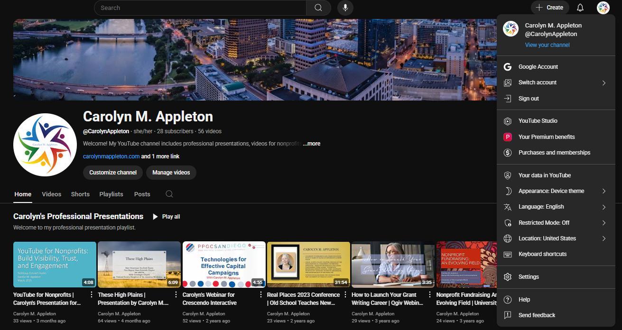Image resolution: width=622 pixels, height=330 pixels.
Task: Click the Send feedback exclamation icon
Action: 508,315
